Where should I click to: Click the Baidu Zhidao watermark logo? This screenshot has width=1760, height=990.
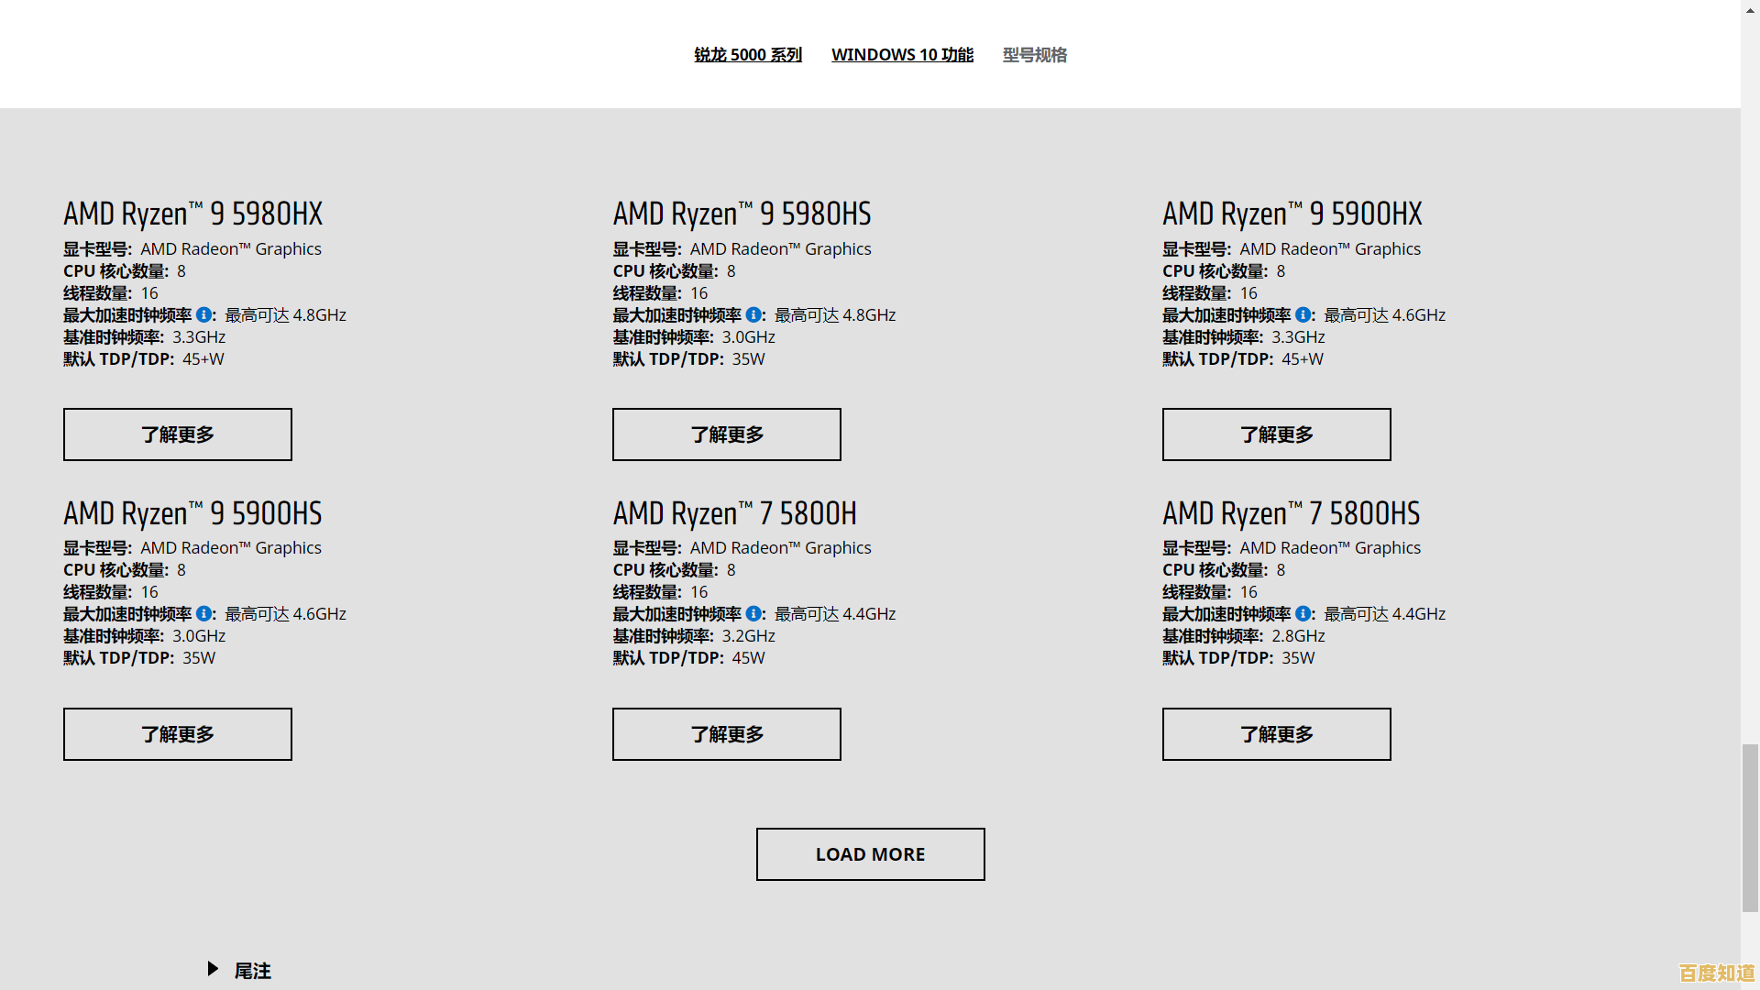tap(1716, 973)
